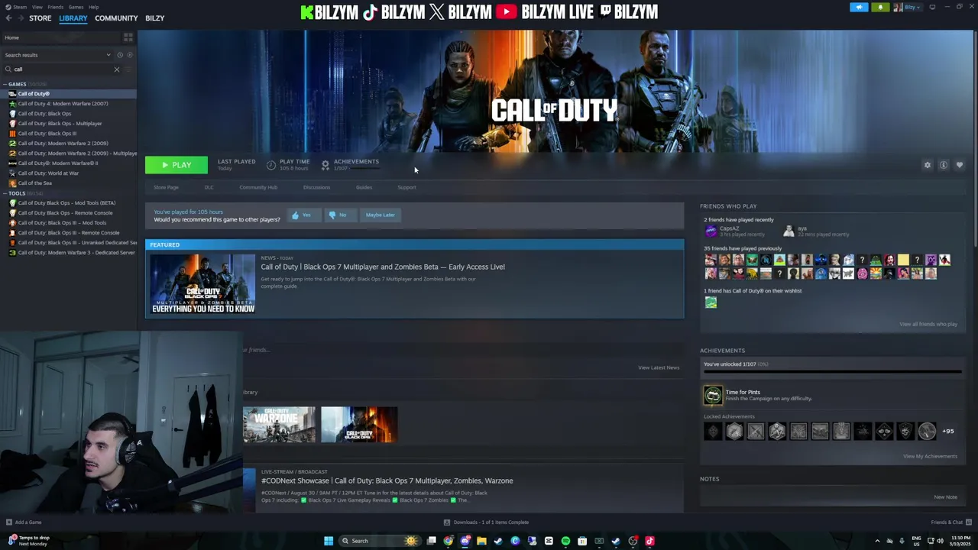Click the recent activity clock filter icon
978x550 pixels.
click(x=120, y=55)
